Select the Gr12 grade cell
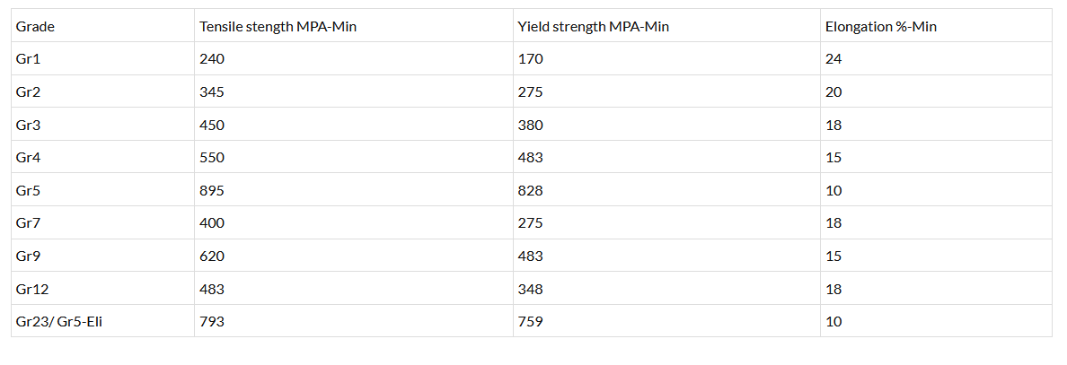 click(x=33, y=289)
